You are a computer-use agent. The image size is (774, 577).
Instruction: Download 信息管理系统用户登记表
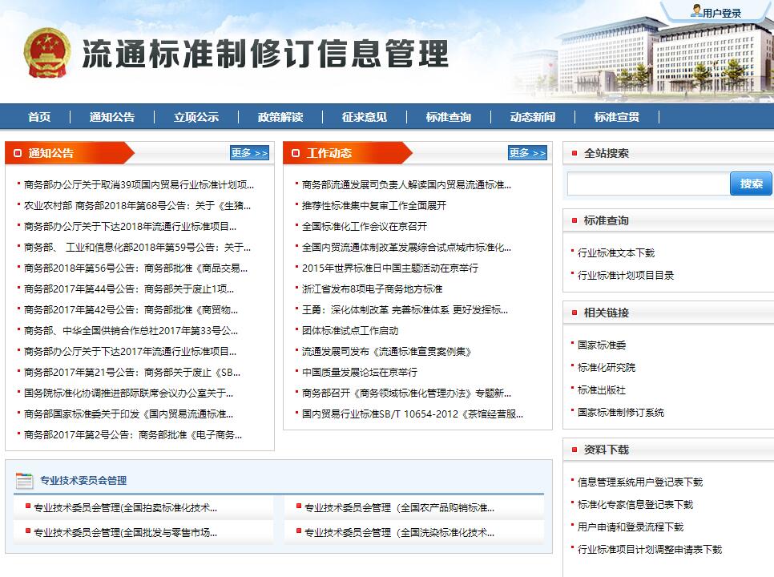pos(639,482)
